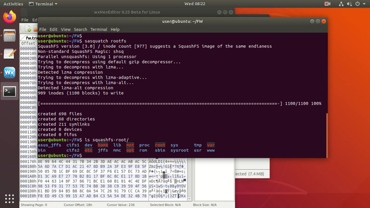The height and width of the screenshot is (208, 370).
Task: Click the 'Block Size: N/A' status field
Action: point(205,205)
